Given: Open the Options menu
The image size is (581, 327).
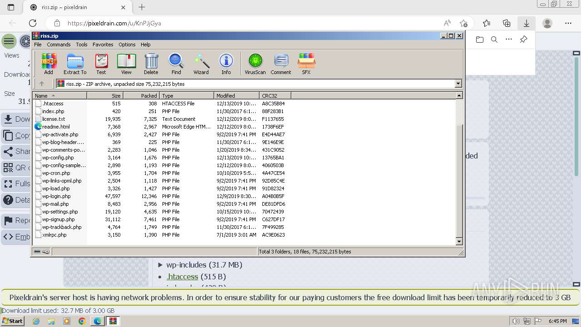Looking at the screenshot, I should point(127,45).
